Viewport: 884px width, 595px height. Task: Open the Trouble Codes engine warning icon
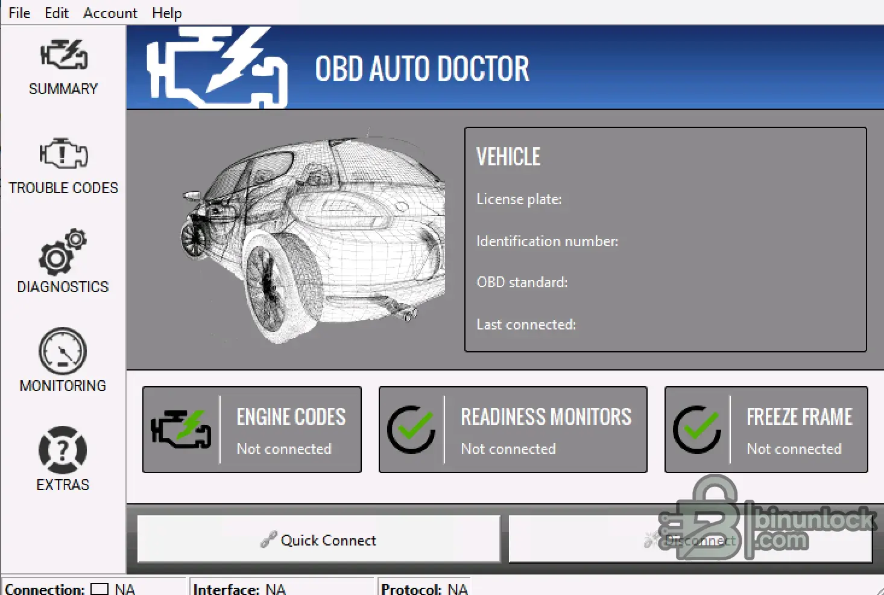[x=63, y=153]
